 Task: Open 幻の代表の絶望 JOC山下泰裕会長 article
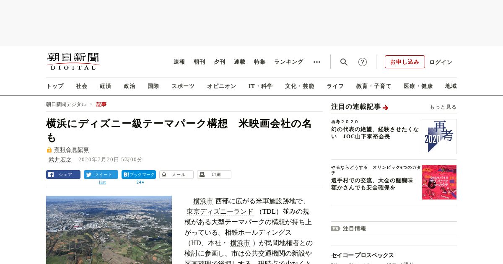coord(375,133)
